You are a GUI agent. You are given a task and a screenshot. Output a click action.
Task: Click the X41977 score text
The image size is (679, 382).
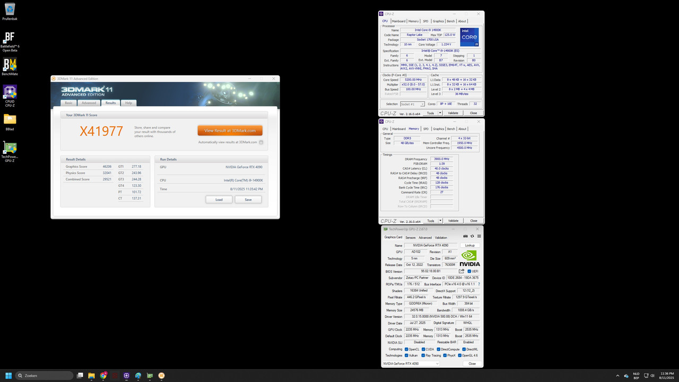pyautogui.click(x=101, y=132)
